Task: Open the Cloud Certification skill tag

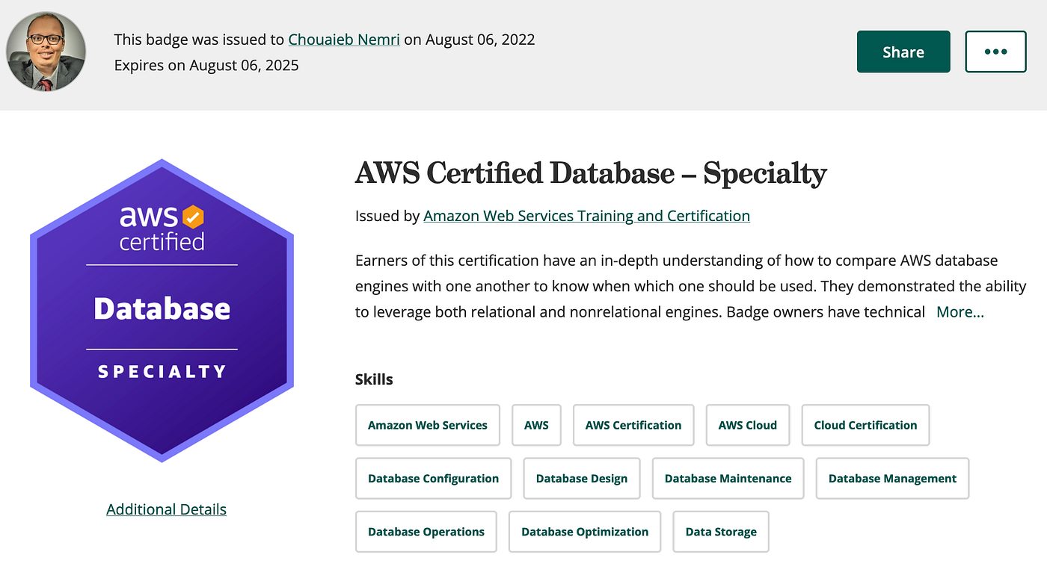Action: pyautogui.click(x=865, y=425)
